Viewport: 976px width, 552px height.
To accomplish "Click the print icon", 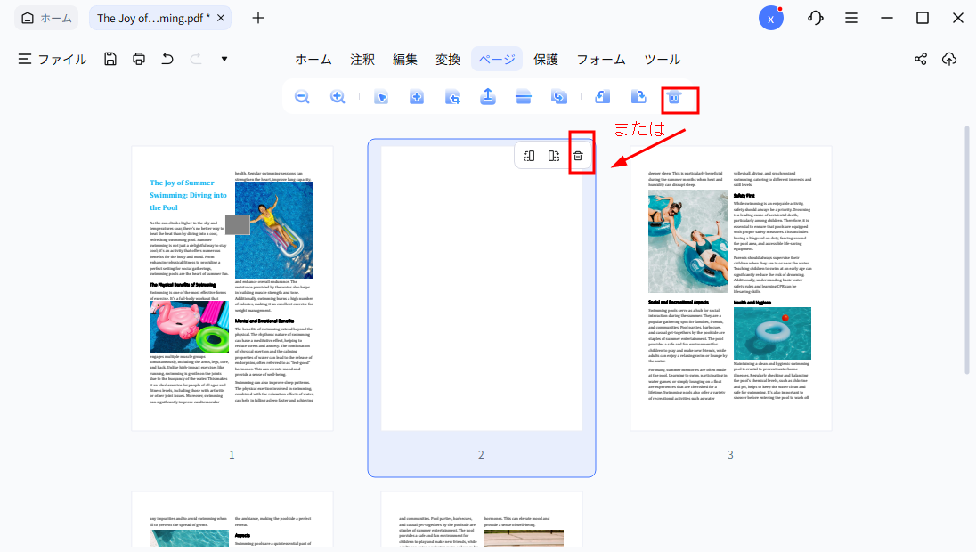I will [139, 60].
